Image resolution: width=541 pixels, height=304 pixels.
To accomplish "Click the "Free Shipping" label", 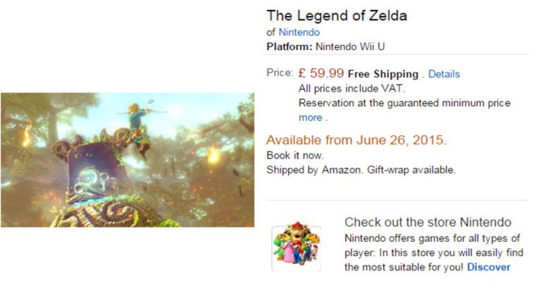I will (383, 74).
